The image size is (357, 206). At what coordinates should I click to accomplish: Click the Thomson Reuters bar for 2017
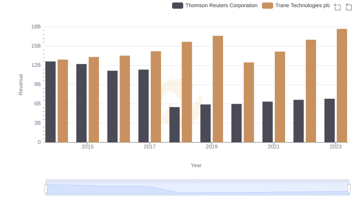(143, 106)
